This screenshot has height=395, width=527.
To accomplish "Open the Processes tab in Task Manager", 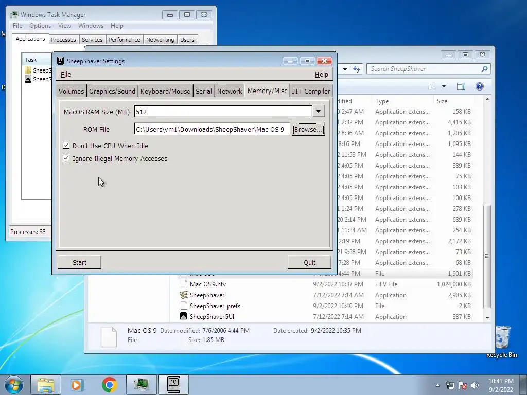I will click(x=63, y=40).
